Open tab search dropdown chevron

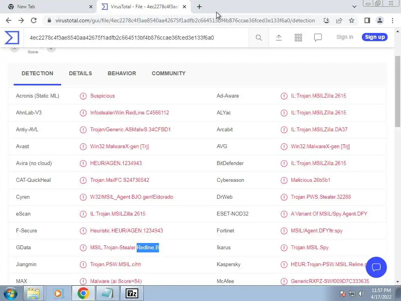pyautogui.click(x=354, y=7)
